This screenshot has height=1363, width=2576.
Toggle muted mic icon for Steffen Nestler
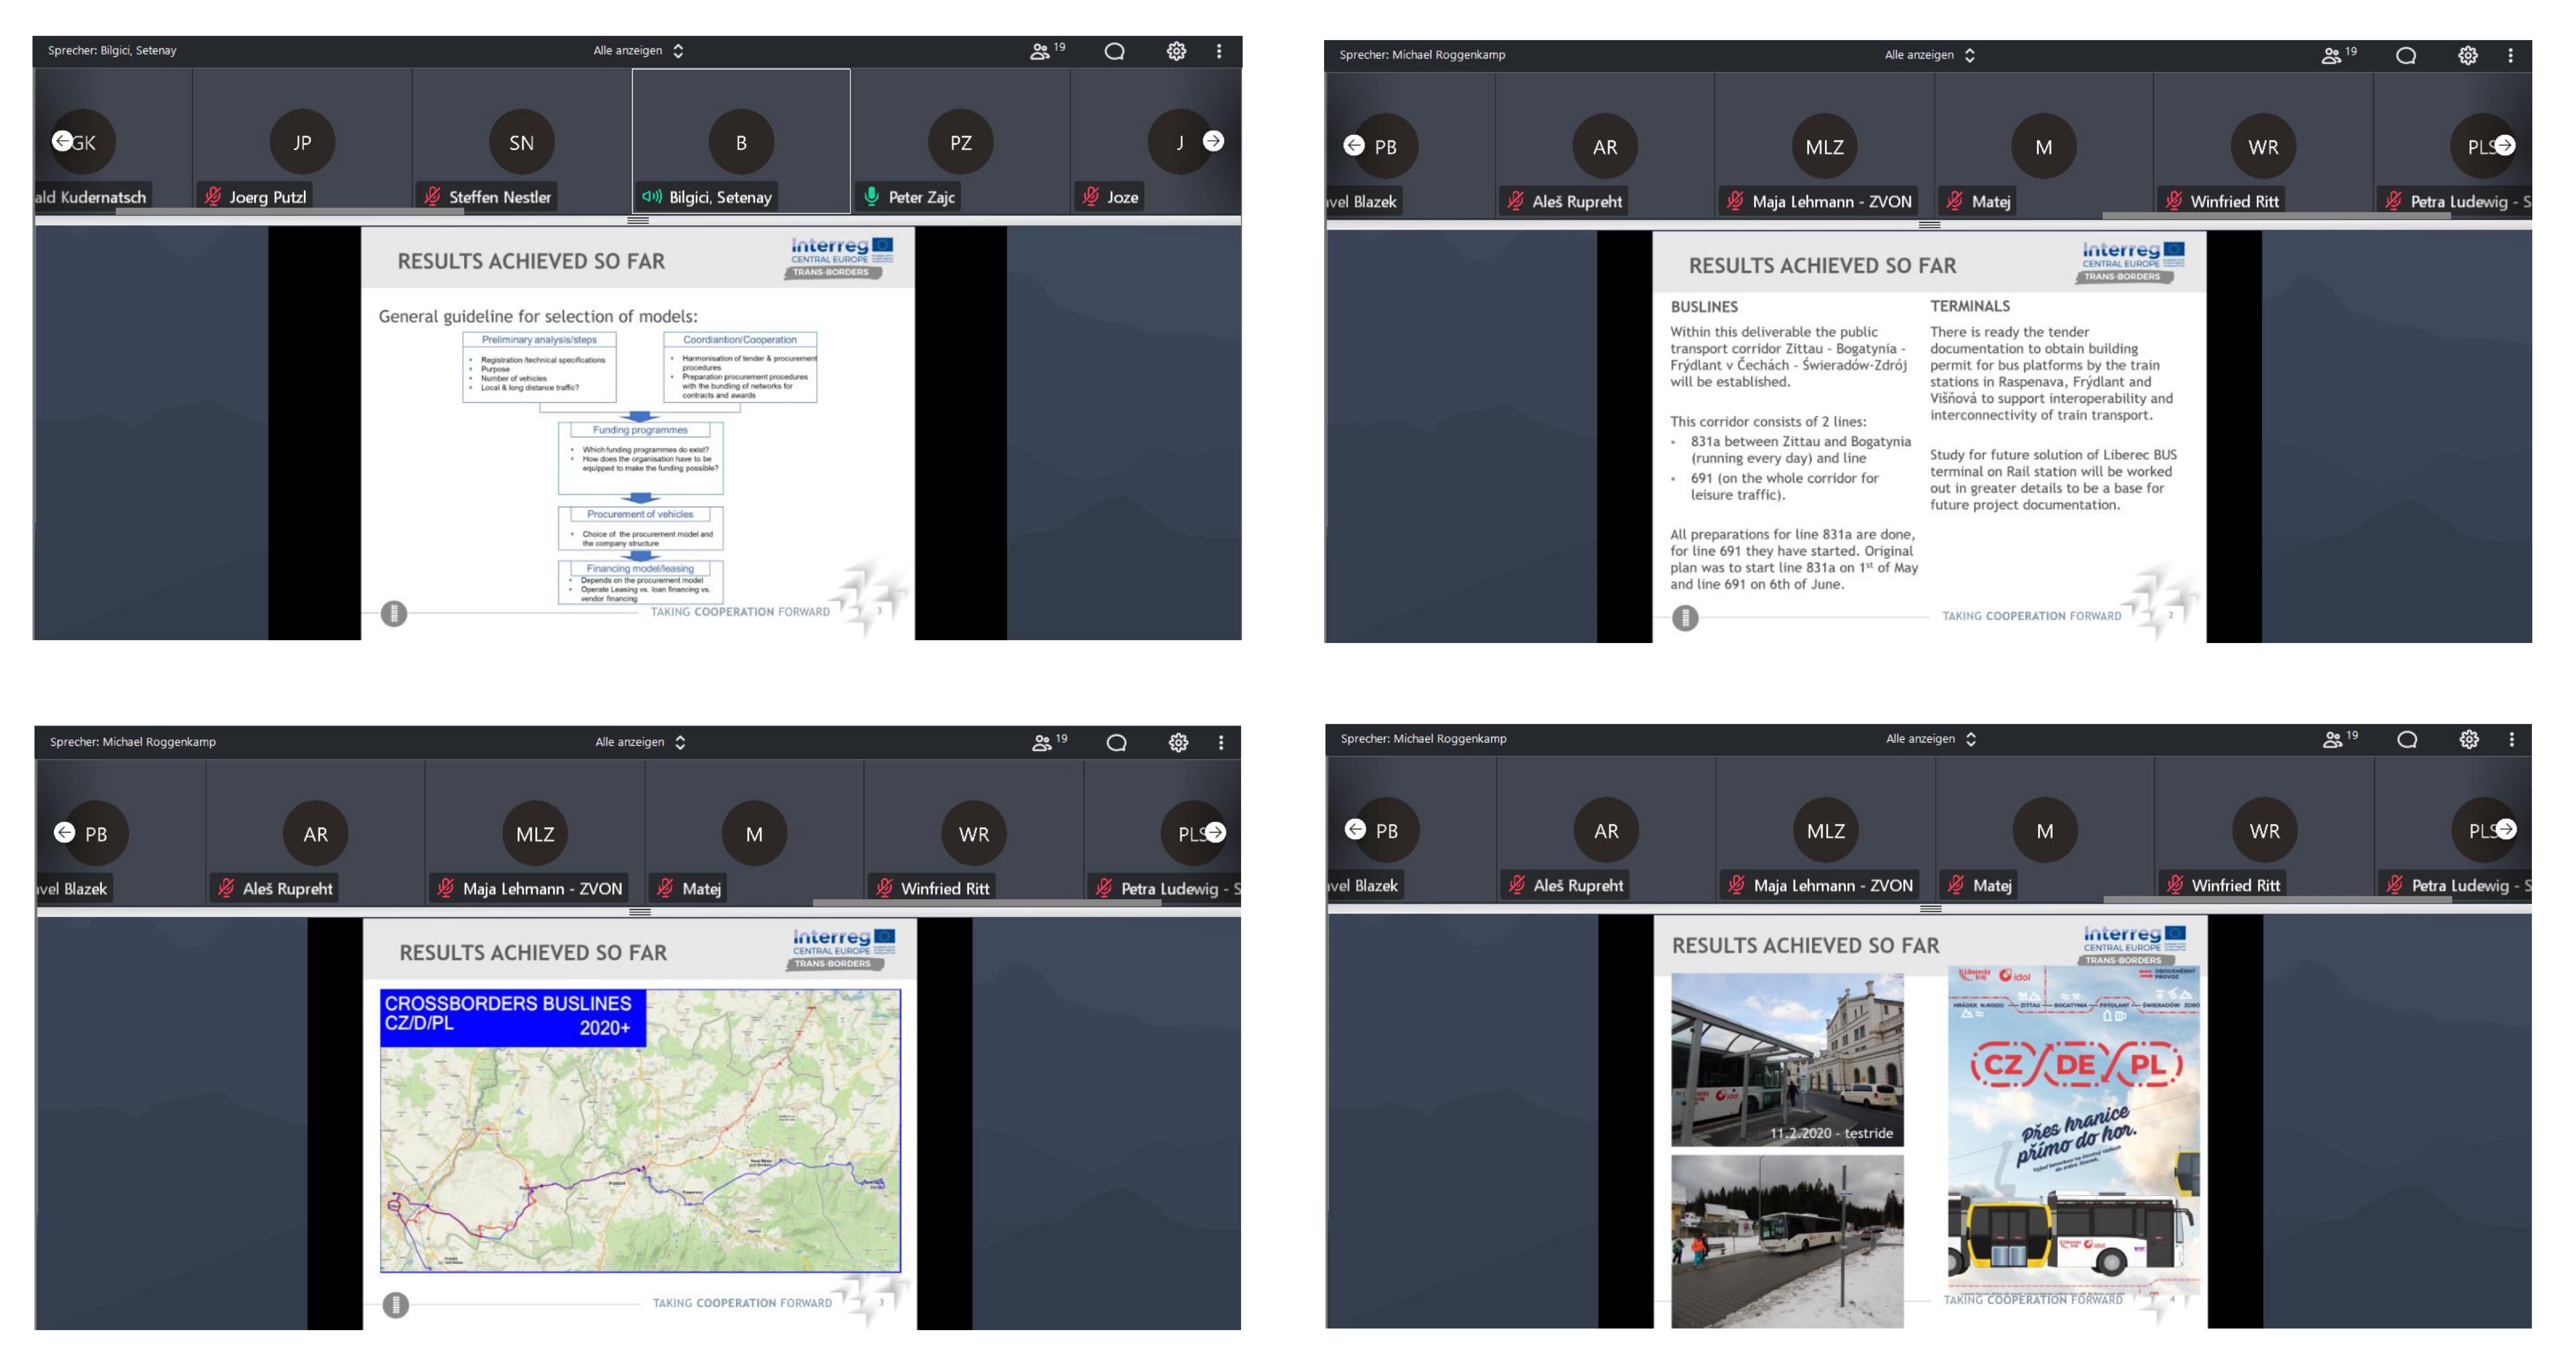tap(432, 196)
